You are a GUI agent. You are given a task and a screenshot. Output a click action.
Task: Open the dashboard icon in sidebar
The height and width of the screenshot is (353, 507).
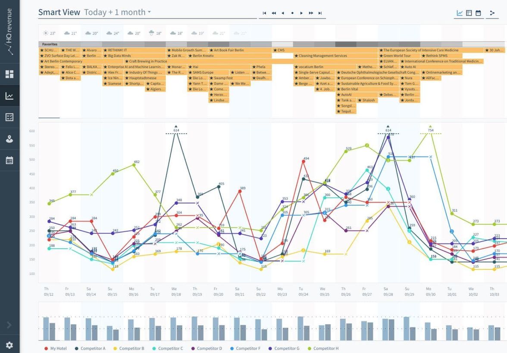coord(9,74)
